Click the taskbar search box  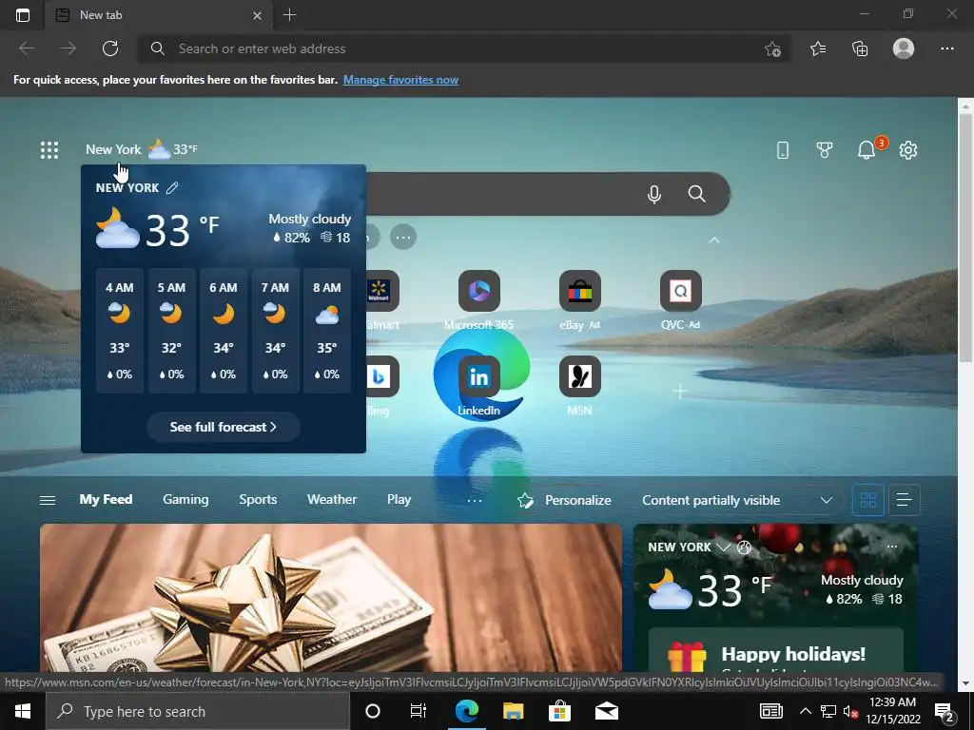198,711
